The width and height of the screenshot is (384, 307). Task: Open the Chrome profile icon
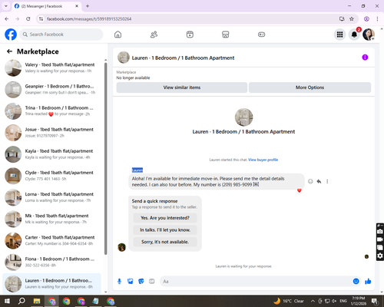click(x=366, y=18)
